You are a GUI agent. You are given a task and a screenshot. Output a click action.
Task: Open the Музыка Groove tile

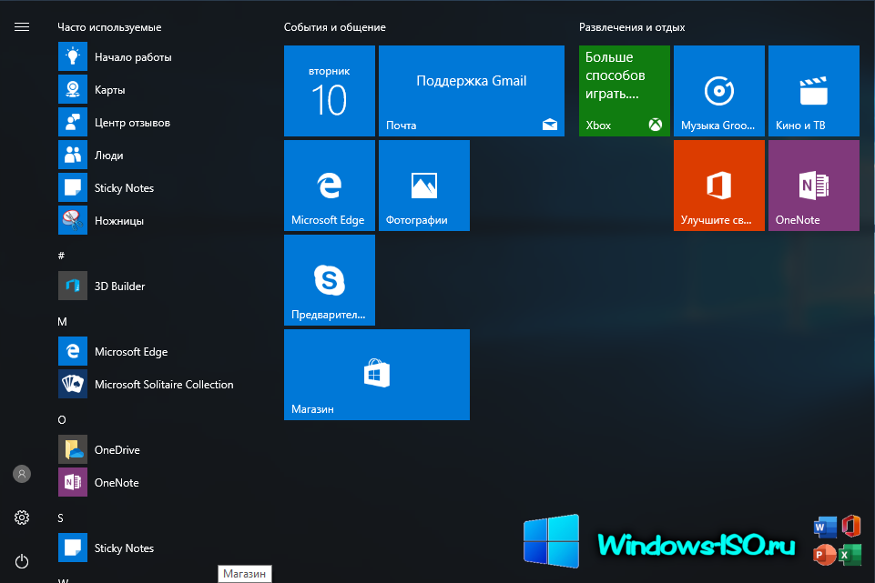coord(719,91)
